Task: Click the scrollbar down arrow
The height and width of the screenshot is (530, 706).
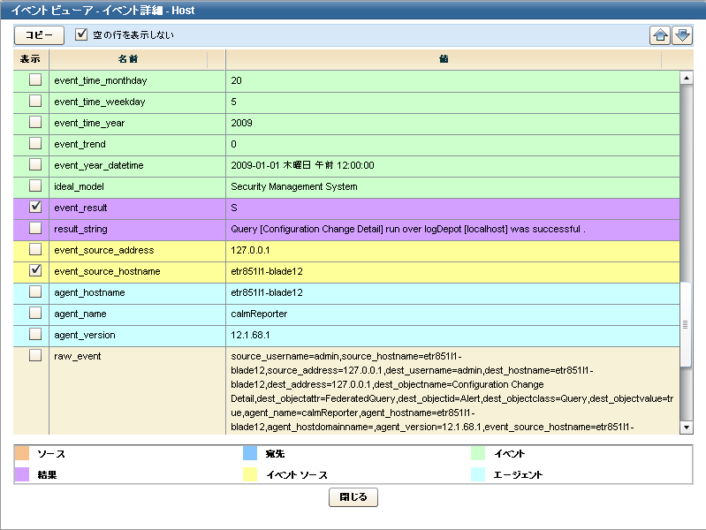Action: (x=686, y=428)
